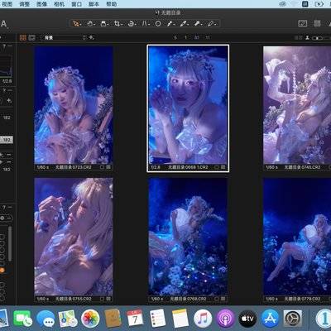
Task: Select the Crop tool in toolbar
Action: [117, 24]
